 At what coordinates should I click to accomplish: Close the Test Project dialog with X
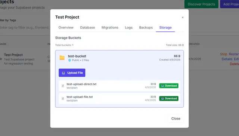183,18
